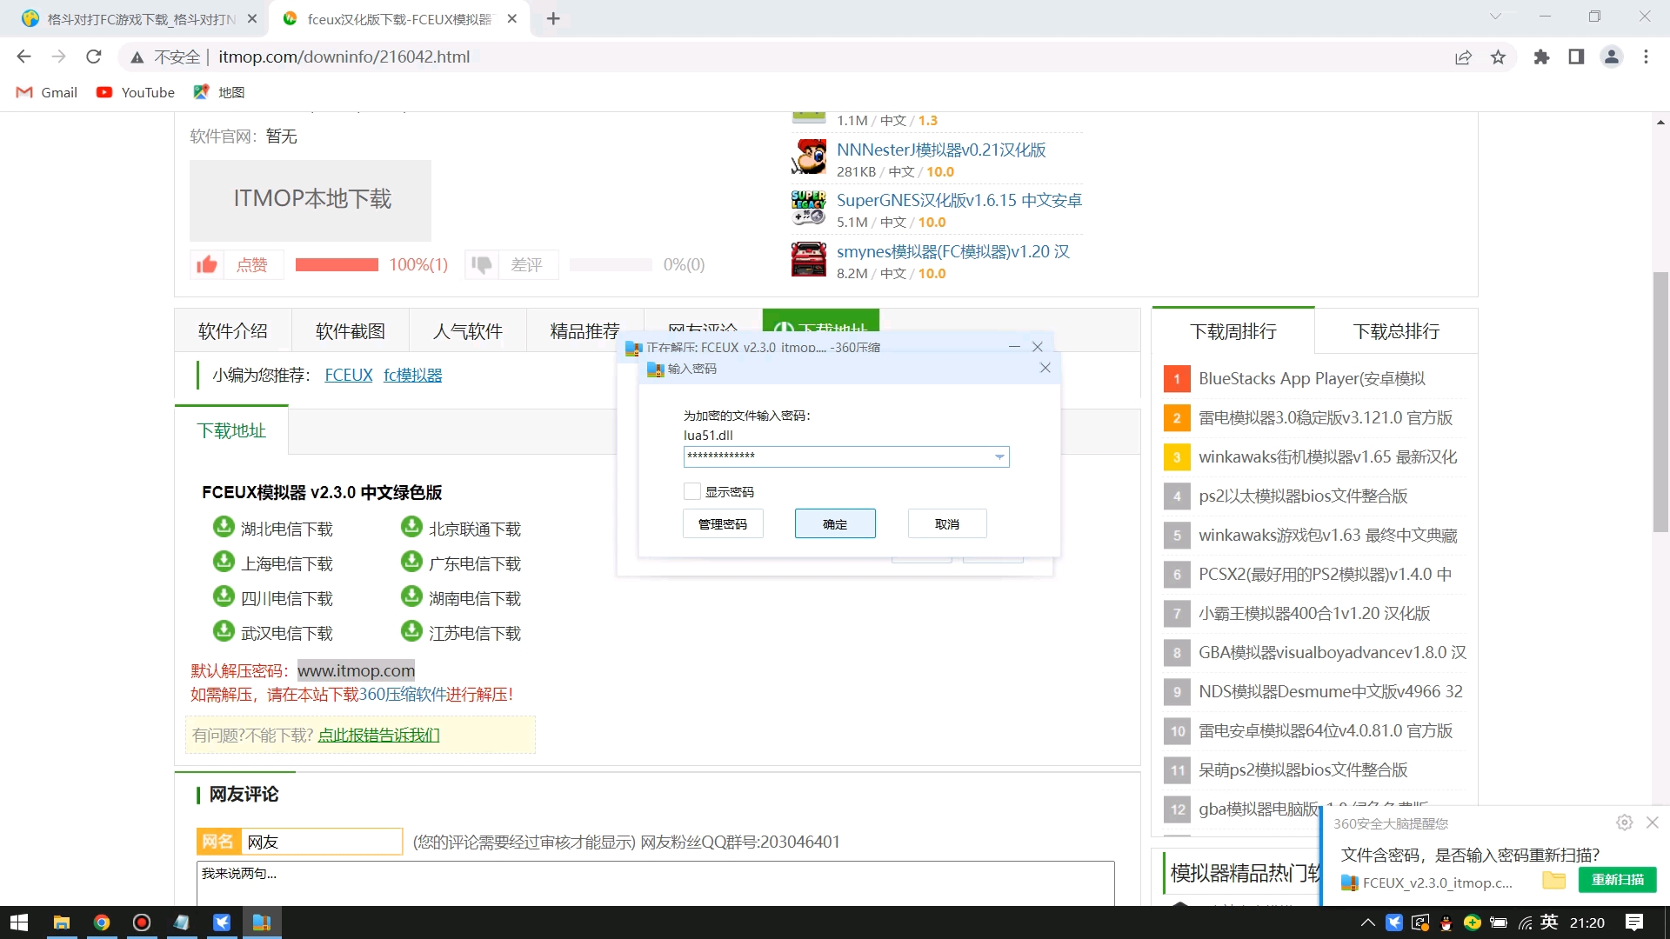Click the ITMOP本地下载 button
The height and width of the screenshot is (939, 1670).
pos(311,200)
